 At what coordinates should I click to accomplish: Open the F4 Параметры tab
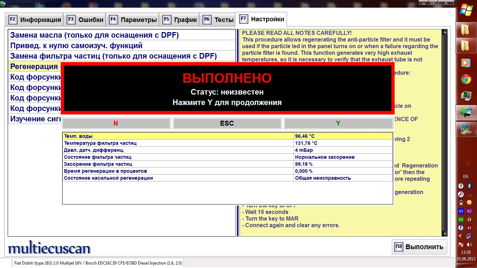click(x=133, y=20)
